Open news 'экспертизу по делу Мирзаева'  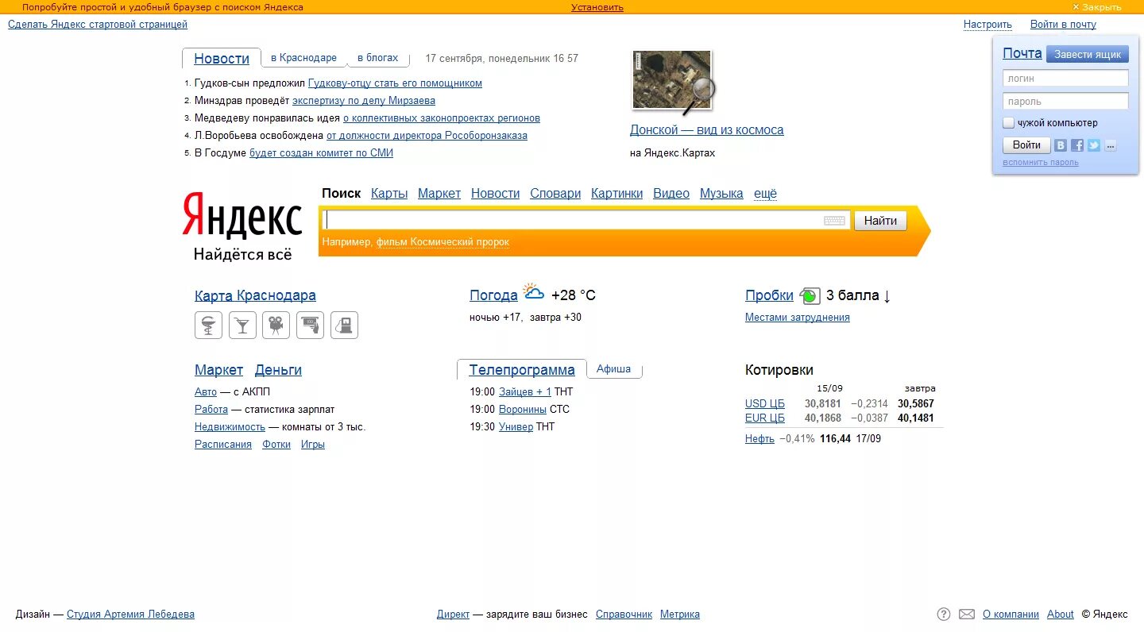[364, 100]
